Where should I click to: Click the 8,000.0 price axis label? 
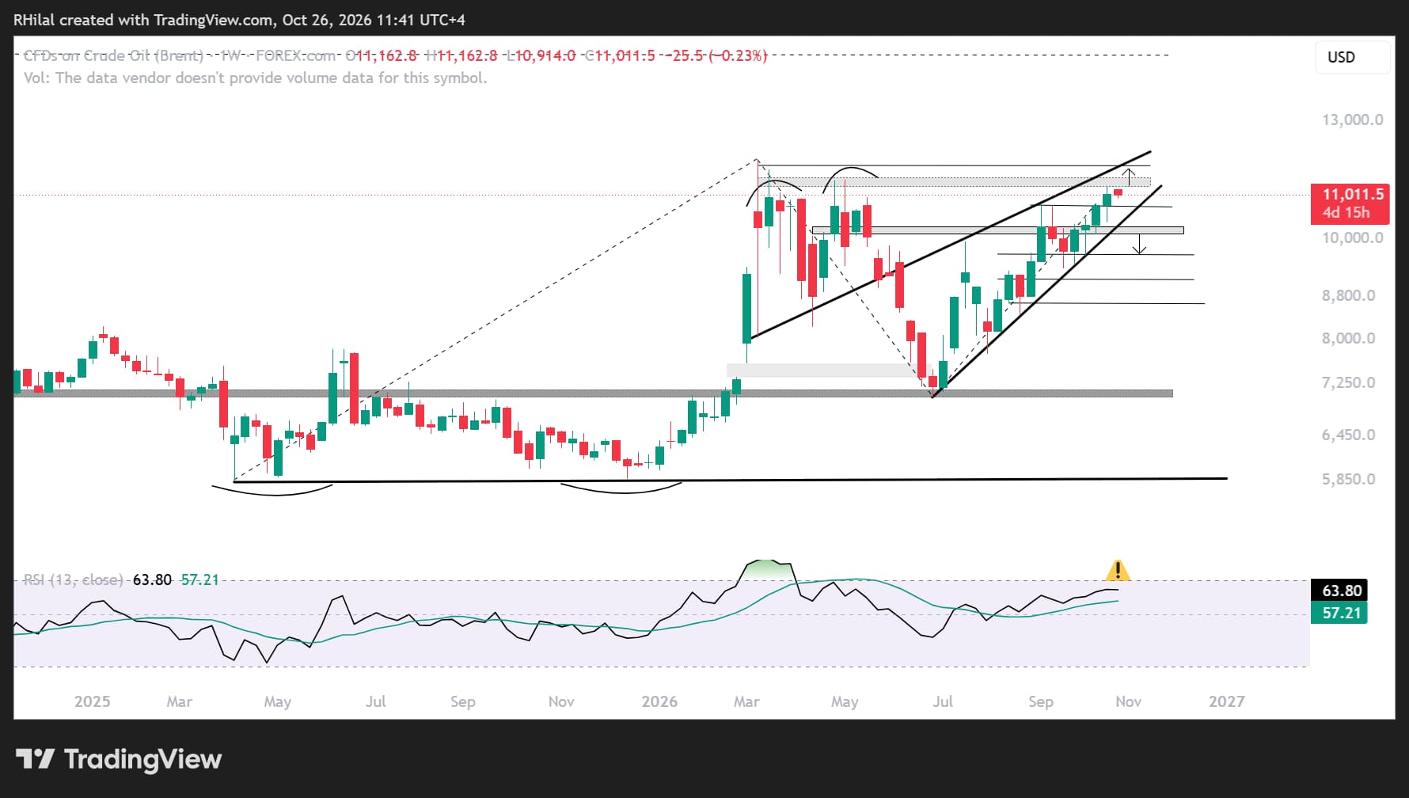(1349, 338)
